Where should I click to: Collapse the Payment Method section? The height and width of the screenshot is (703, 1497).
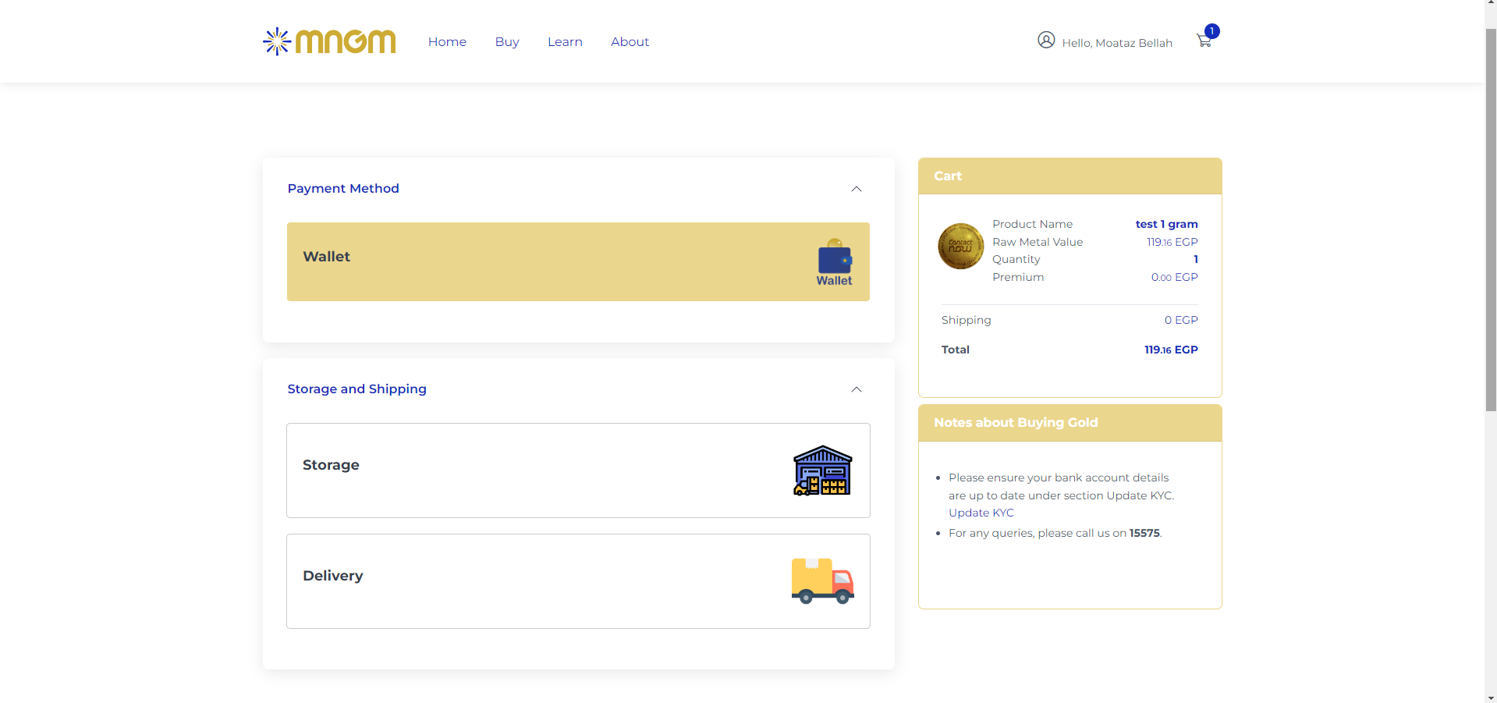856,189
